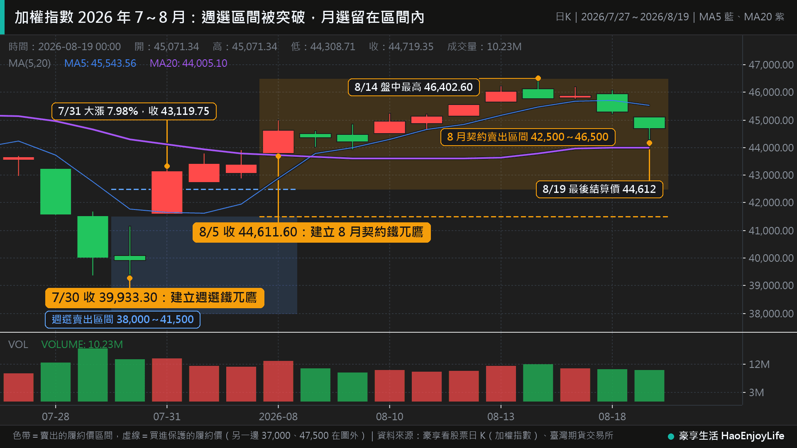Click the orange marker dot on 8/19 candle
Image resolution: width=797 pixels, height=448 pixels.
pyautogui.click(x=649, y=143)
